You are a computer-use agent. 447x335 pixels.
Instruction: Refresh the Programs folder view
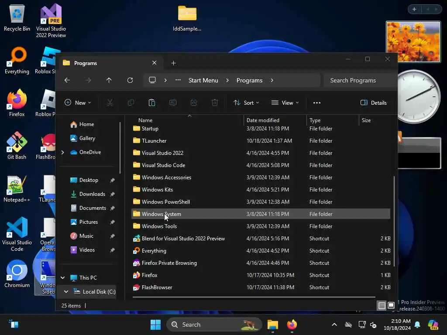[x=130, y=80]
